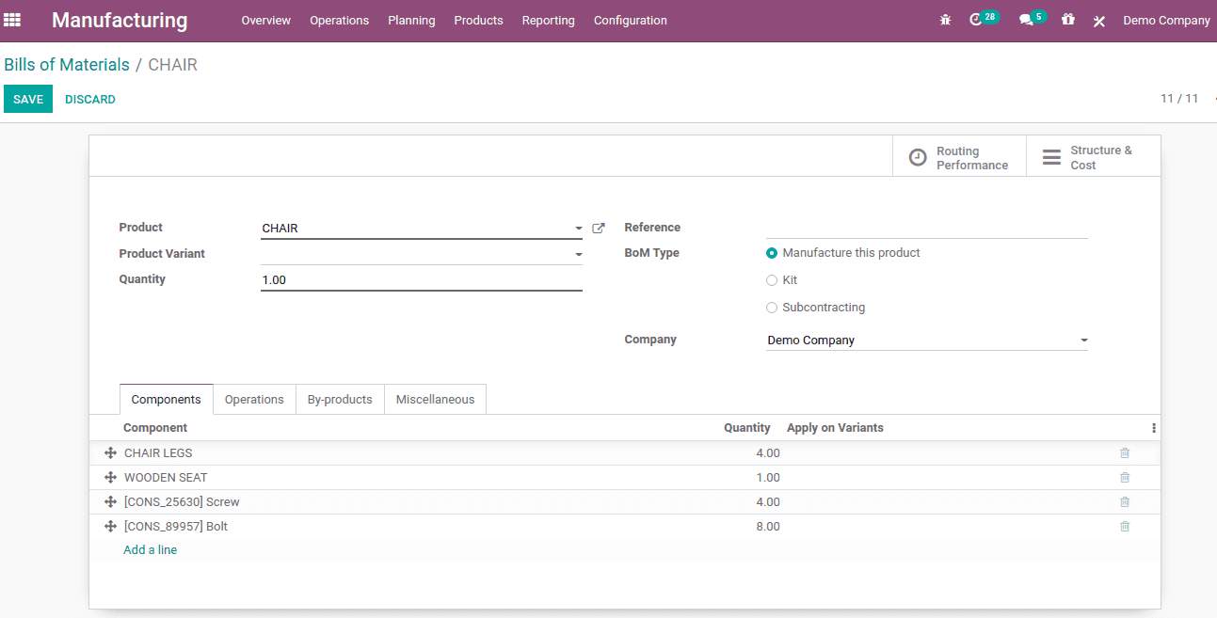Expand the Company dropdown

tap(1083, 341)
